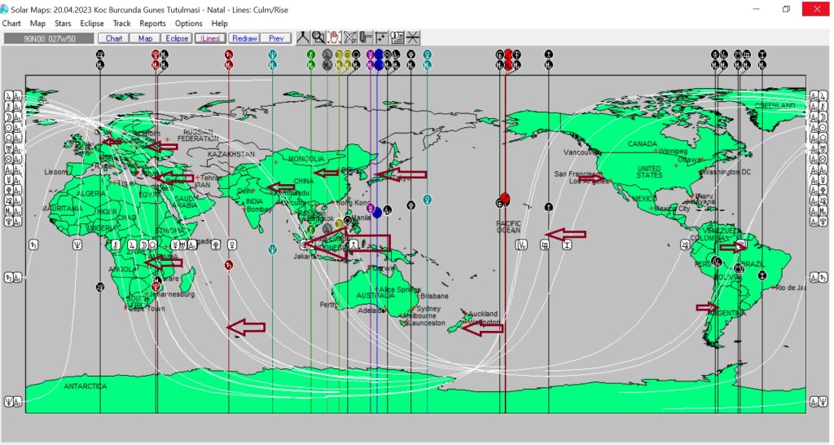Click Jupiter Ascendant marker on left edge
The width and height of the screenshot is (834, 445).
12,95
